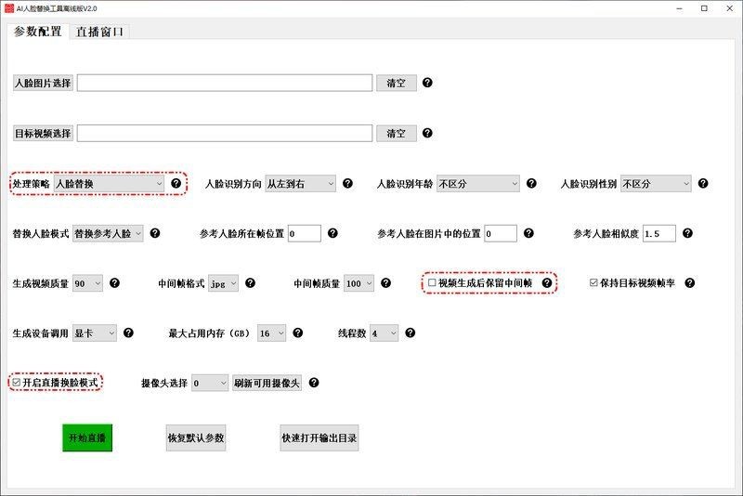
Task: Show help for 最大占用内存
Action: (297, 333)
